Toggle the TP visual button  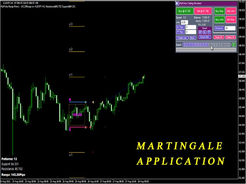[x=209, y=32]
